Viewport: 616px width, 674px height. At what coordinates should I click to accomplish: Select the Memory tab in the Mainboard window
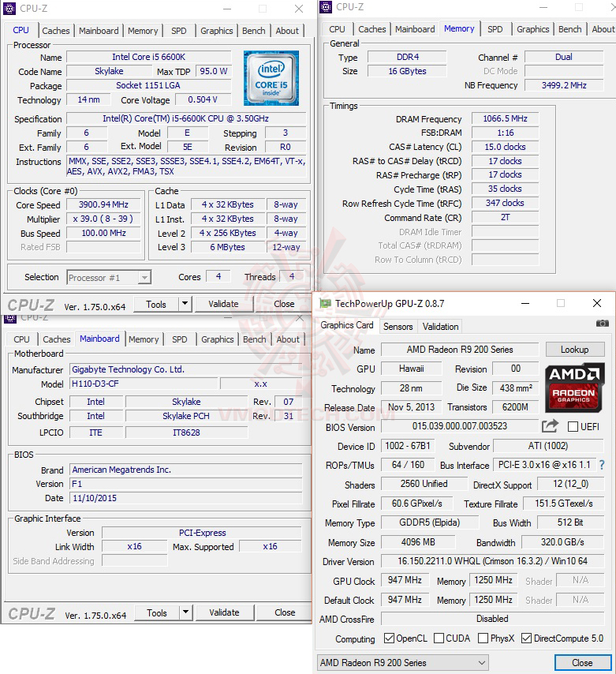144,339
